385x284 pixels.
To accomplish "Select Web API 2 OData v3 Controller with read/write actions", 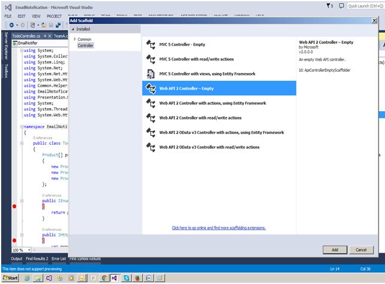I will click(219, 148).
